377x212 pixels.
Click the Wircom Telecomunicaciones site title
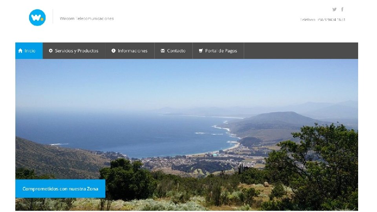pyautogui.click(x=87, y=18)
